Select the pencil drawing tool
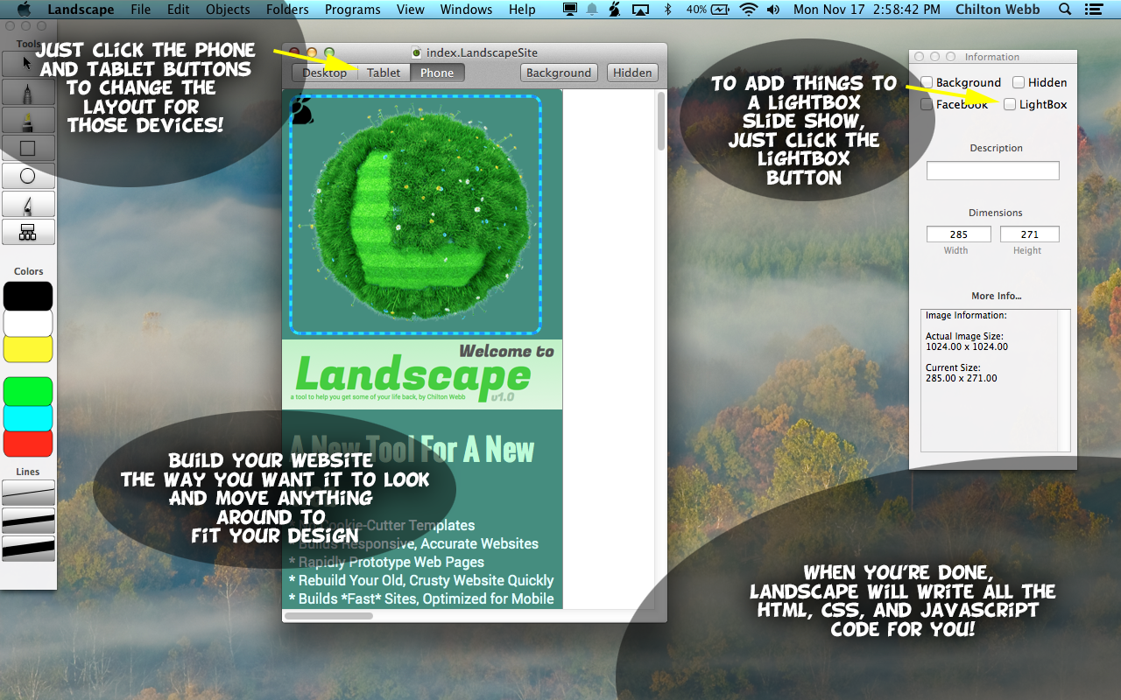 pyautogui.click(x=28, y=92)
